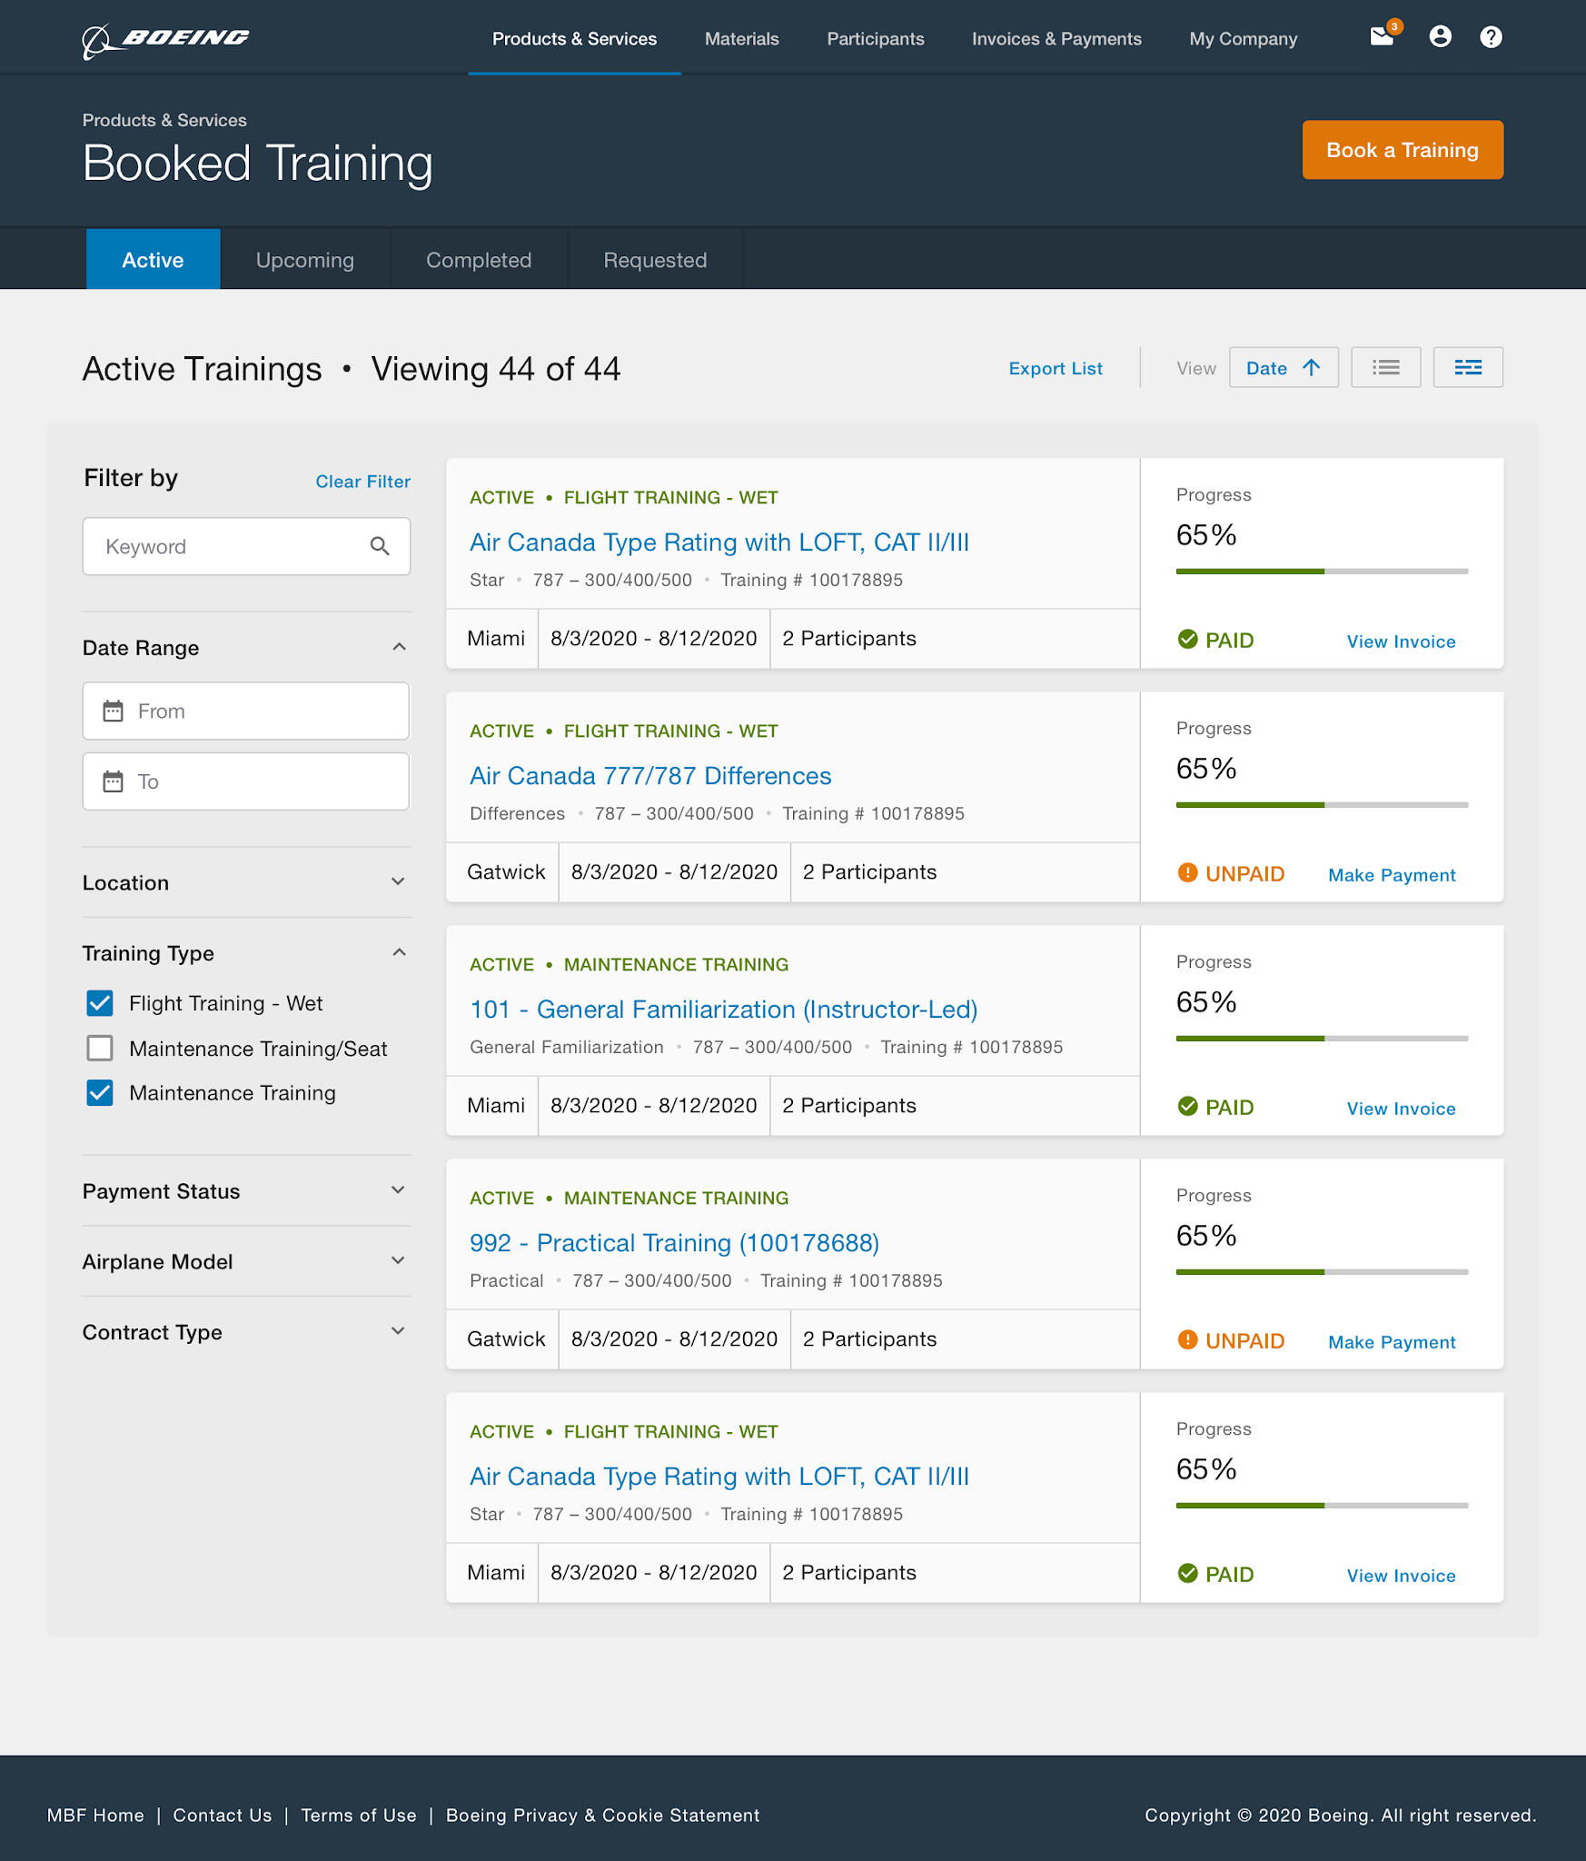Collapse the Date Range filter section
Screen dimensions: 1586x1861
point(398,647)
